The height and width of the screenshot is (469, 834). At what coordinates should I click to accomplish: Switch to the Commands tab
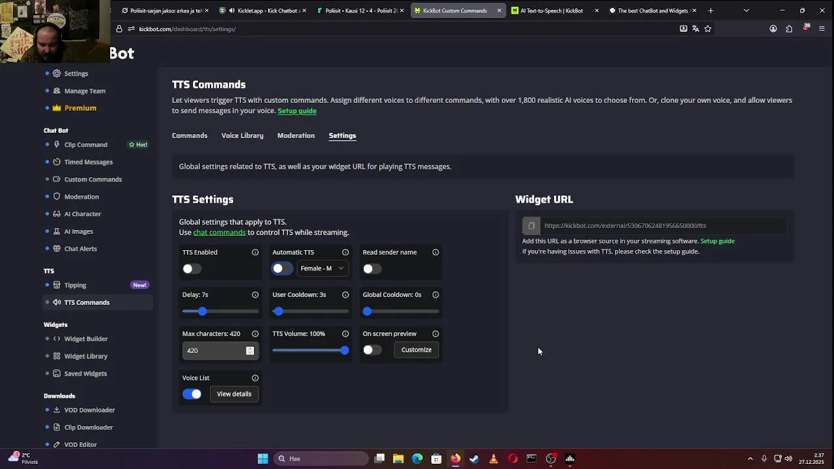pyautogui.click(x=190, y=135)
